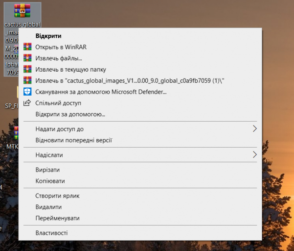Click the WinRAR icon beside Извлечь в cactus_global_images folder
Image resolution: width=294 pixels, height=251 pixels.
(x=27, y=80)
